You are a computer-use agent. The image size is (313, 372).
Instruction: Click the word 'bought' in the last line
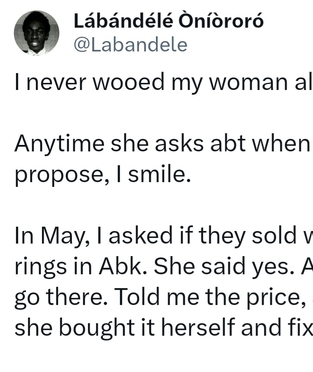(x=97, y=328)
